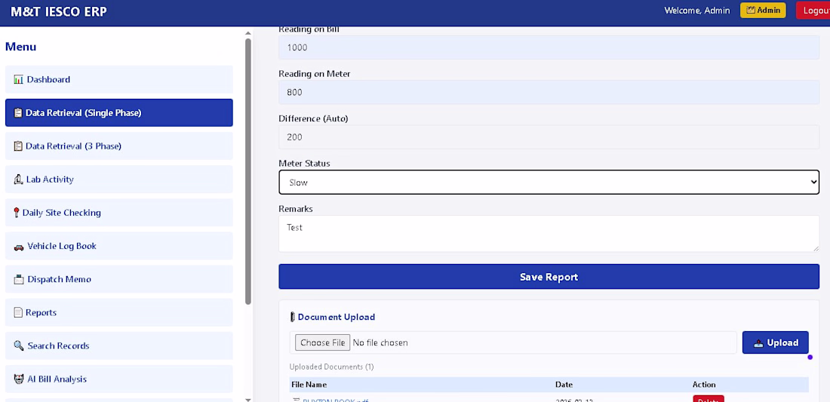Delete the uploaded document using the red button
This screenshot has width=830, height=402.
(709, 399)
